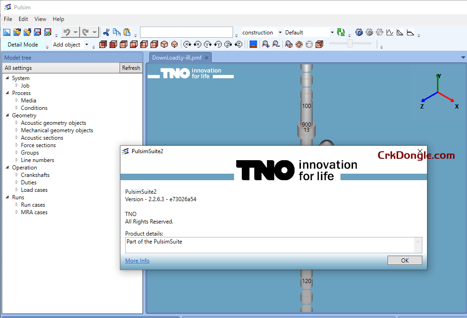Open the construction dropdown
The width and height of the screenshot is (467, 318).
coord(280,32)
